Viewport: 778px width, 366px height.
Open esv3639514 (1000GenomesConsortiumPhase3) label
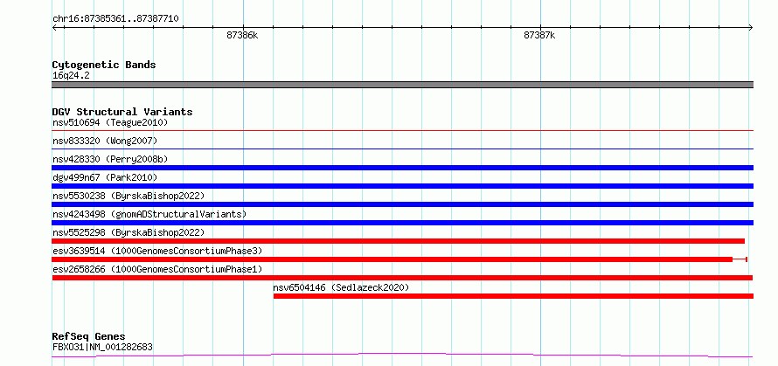pyautogui.click(x=157, y=251)
